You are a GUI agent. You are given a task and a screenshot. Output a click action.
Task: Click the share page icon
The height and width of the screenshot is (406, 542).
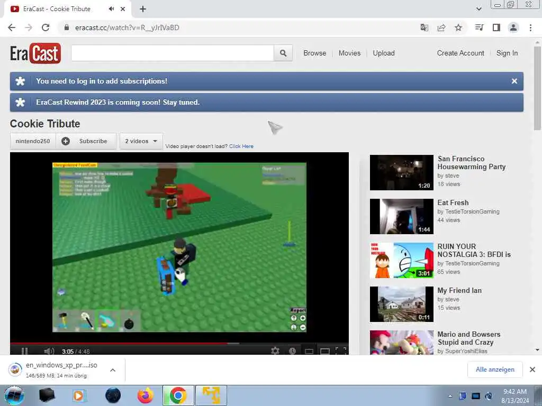(x=441, y=27)
